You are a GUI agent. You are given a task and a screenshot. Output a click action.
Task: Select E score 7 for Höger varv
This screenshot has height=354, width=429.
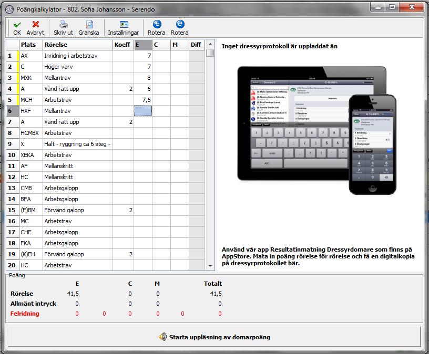[143, 67]
